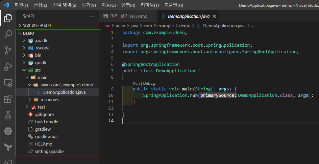Click 'src' in the breadcrumb path
The height and width of the screenshot is (164, 319).
[x=107, y=26]
